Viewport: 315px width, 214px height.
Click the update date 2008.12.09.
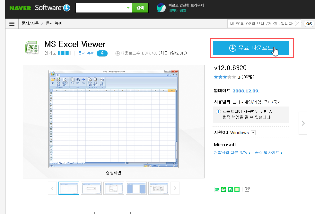click(x=246, y=91)
